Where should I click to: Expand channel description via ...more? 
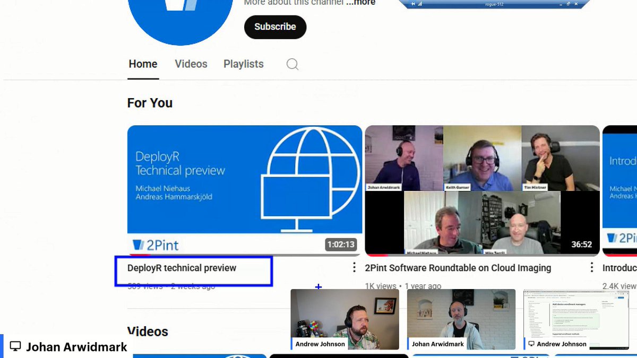pyautogui.click(x=360, y=3)
